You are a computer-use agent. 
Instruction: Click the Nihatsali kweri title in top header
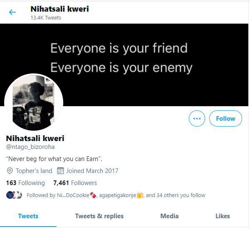coord(59,9)
